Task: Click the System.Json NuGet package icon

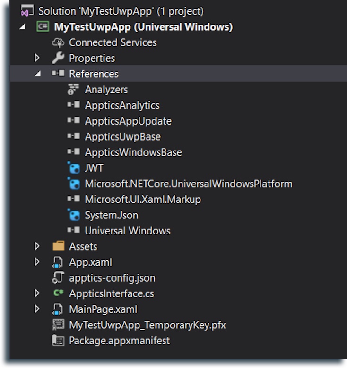Action: tap(73, 215)
